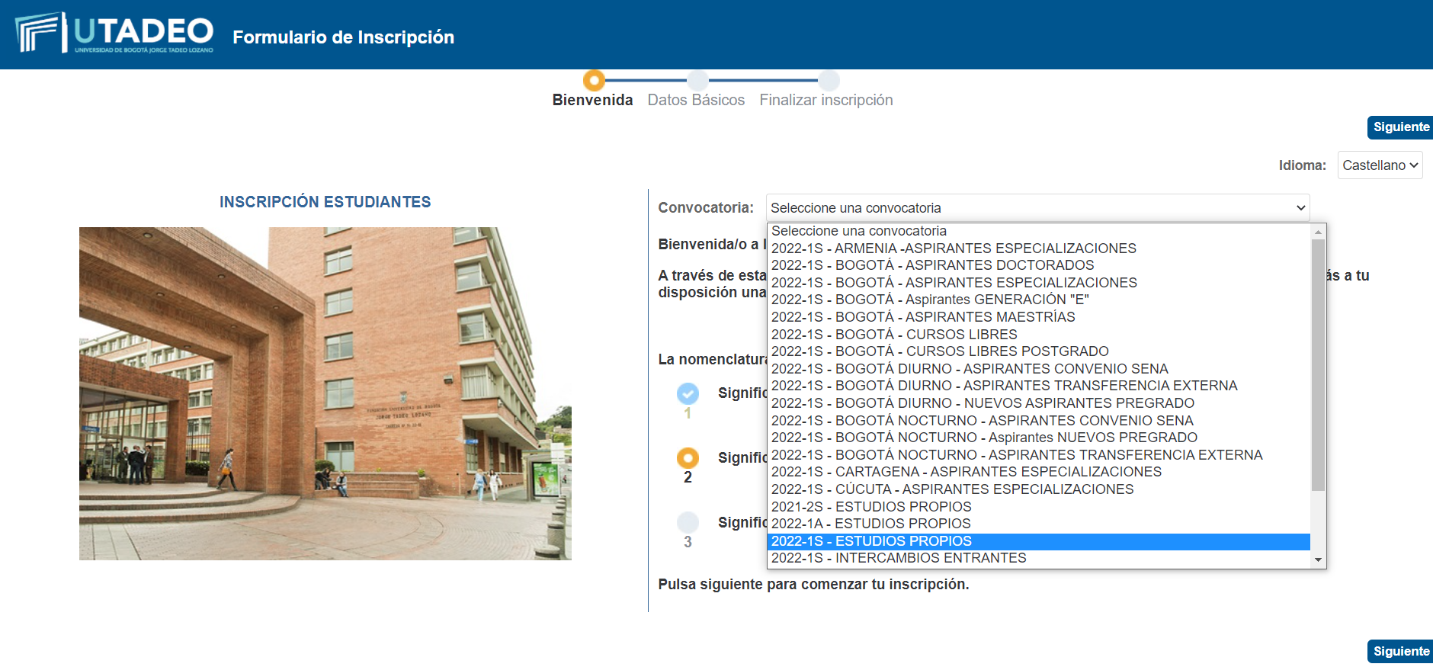
Task: Click the blue checkmark legend icon
Action: click(x=688, y=393)
